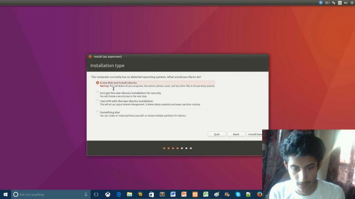Click the LVM description text line
Screen dimensions: 355x199
pos(150,105)
